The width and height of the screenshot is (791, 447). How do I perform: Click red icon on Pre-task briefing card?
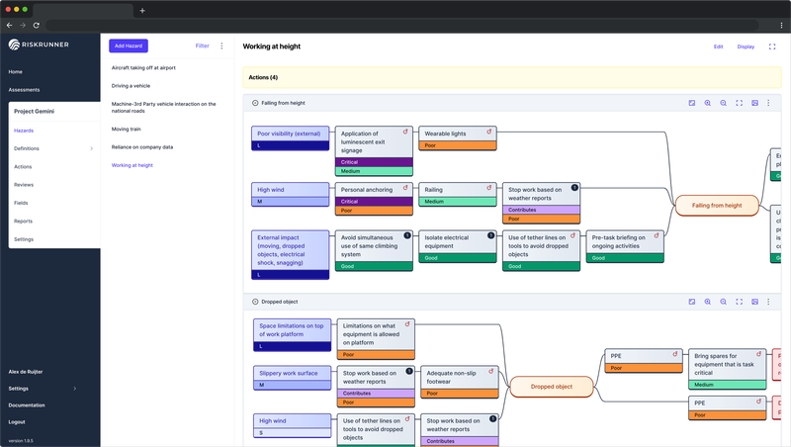click(657, 235)
